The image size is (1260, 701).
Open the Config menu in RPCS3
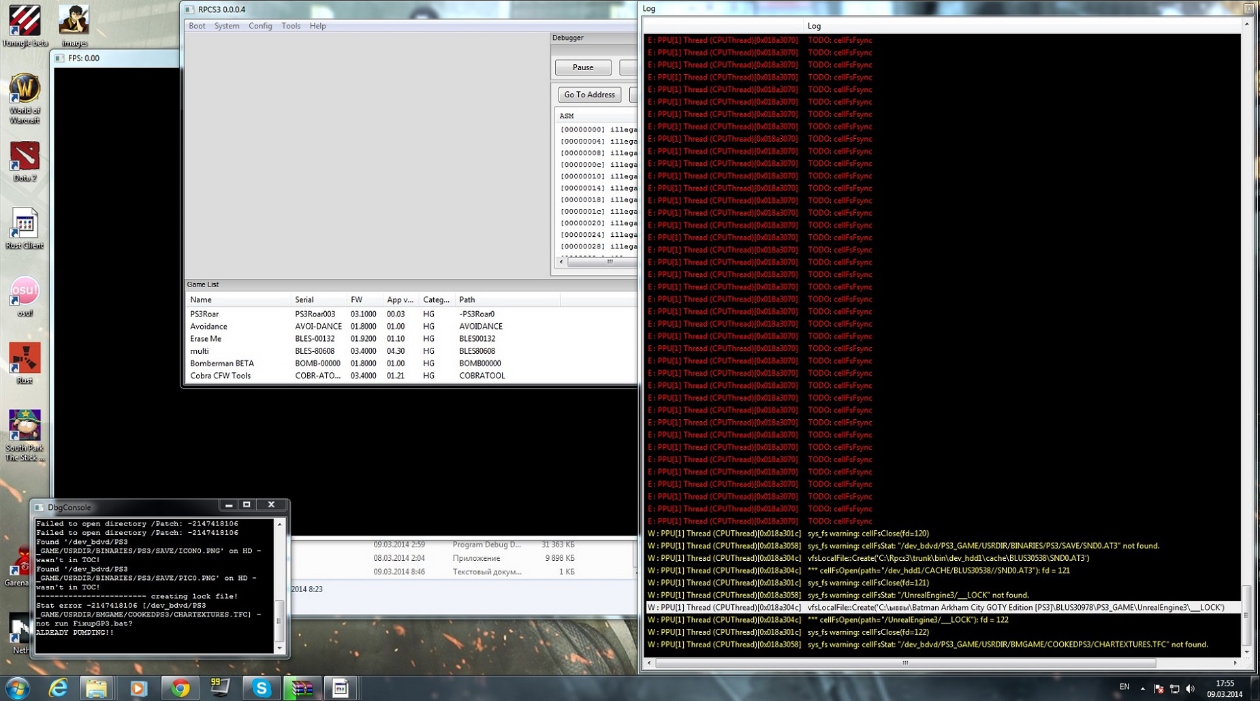(259, 26)
